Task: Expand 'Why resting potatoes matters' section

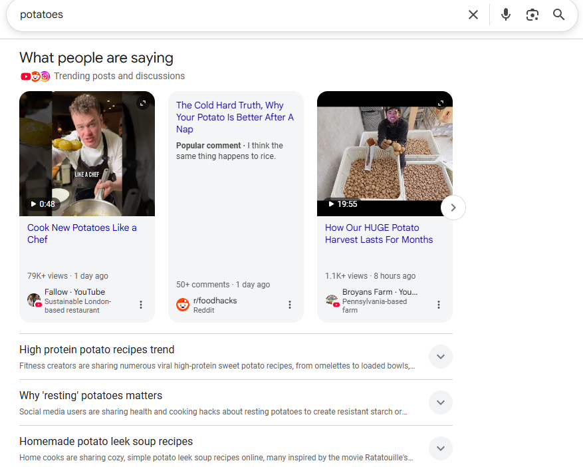Action: click(x=440, y=402)
